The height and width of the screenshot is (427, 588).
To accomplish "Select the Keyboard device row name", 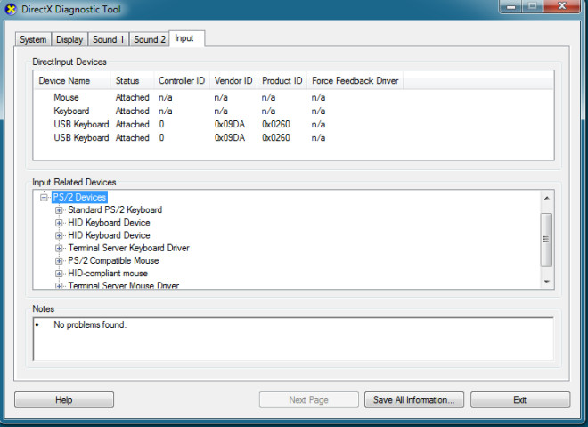I will tap(71, 111).
